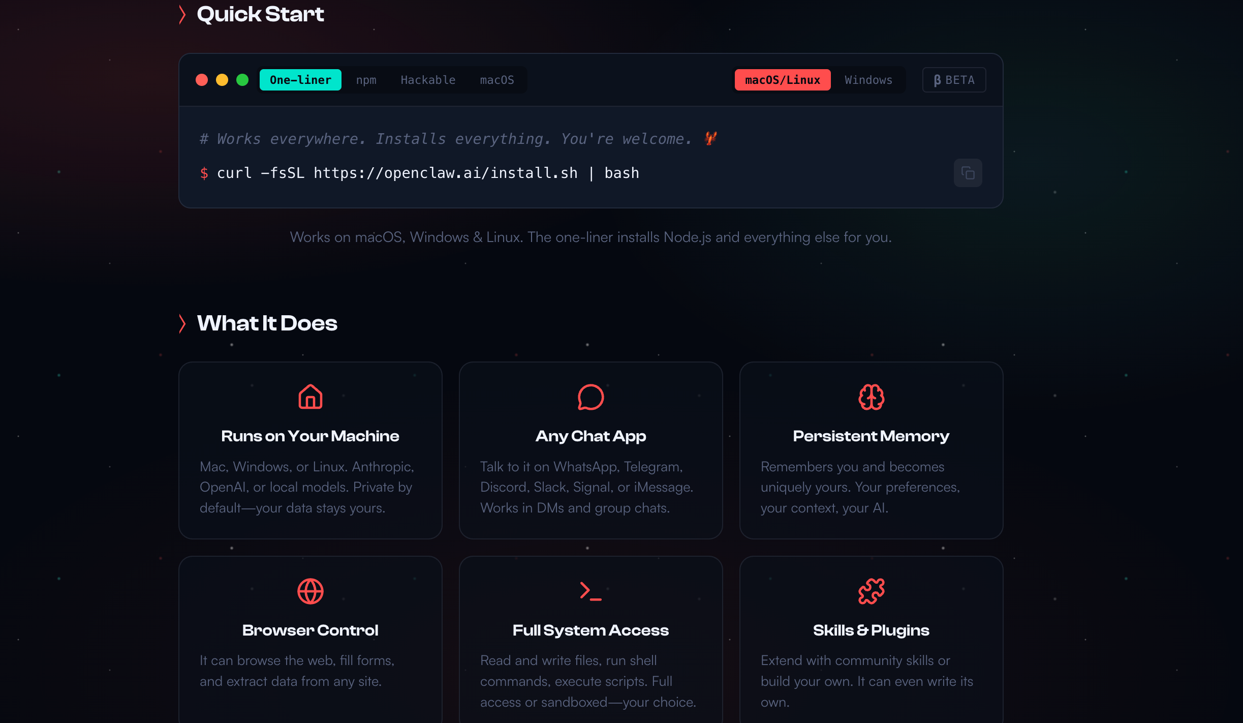This screenshot has width=1243, height=723.
Task: Copy the curl install command
Action: (968, 173)
